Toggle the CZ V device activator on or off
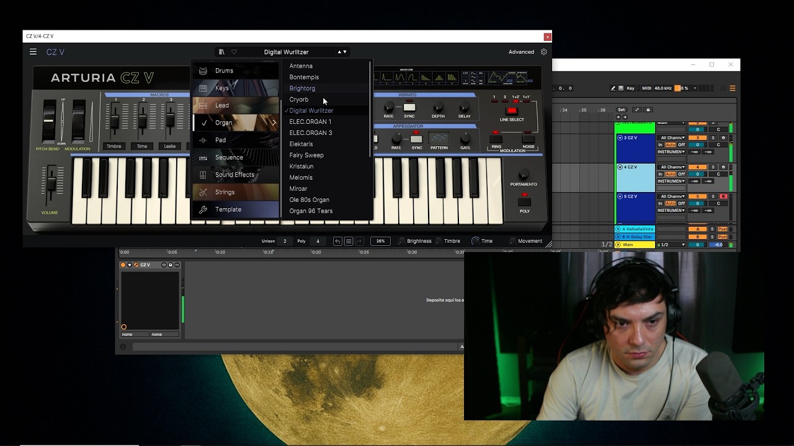The image size is (794, 446). (123, 265)
